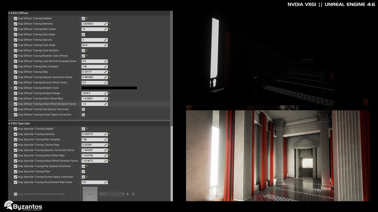Reset Vxgi Diffuse Tracing Enabled to default
378x212 pixels.
click(x=87, y=18)
